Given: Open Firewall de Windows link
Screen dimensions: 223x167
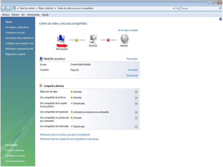Looking at the screenshot, I should [15, 151].
